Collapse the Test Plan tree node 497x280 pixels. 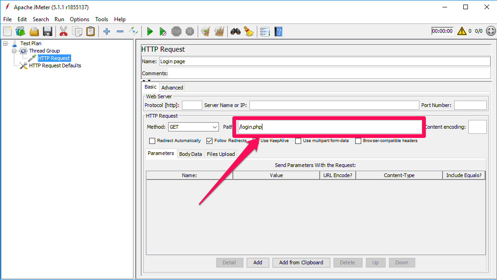coord(6,43)
